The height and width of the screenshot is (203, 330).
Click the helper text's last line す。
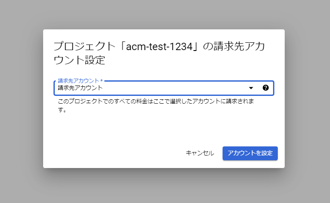point(62,110)
